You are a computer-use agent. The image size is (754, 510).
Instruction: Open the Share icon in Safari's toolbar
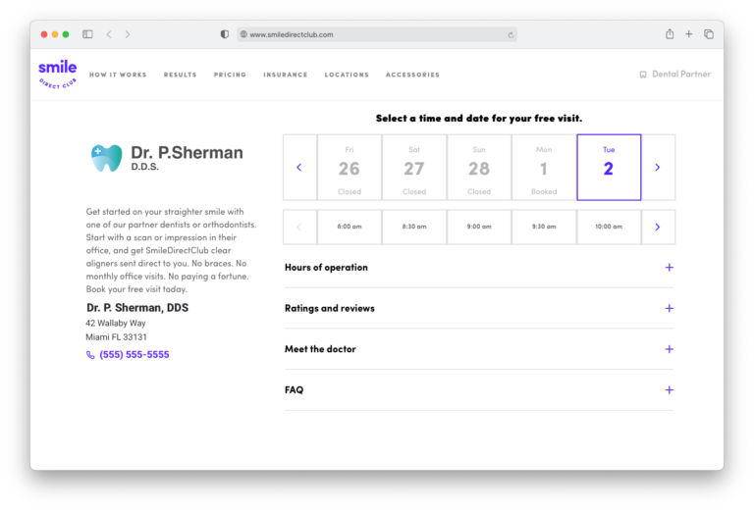[x=670, y=33]
